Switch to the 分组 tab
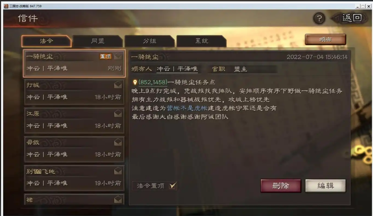This screenshot has height=216, width=373. [x=150, y=41]
